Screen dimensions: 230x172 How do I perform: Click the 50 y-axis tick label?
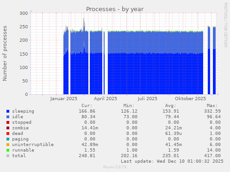[x=25, y=81]
